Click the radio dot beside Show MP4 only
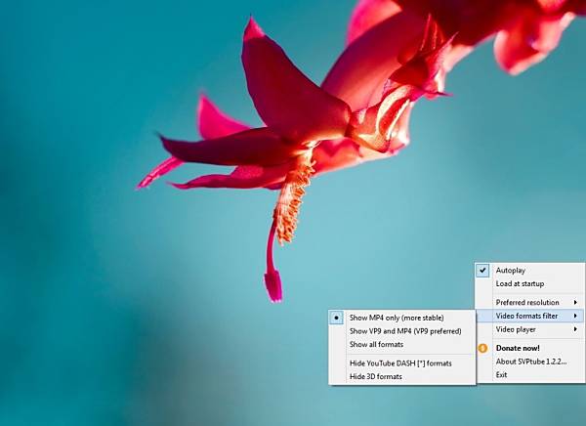Image resolution: width=586 pixels, height=426 pixels. point(337,318)
